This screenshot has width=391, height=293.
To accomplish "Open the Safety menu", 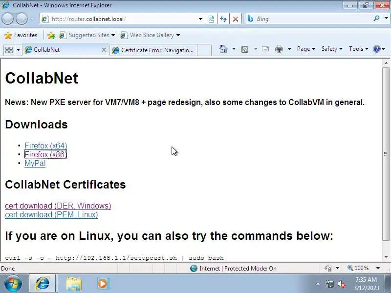I will tap(332, 49).
